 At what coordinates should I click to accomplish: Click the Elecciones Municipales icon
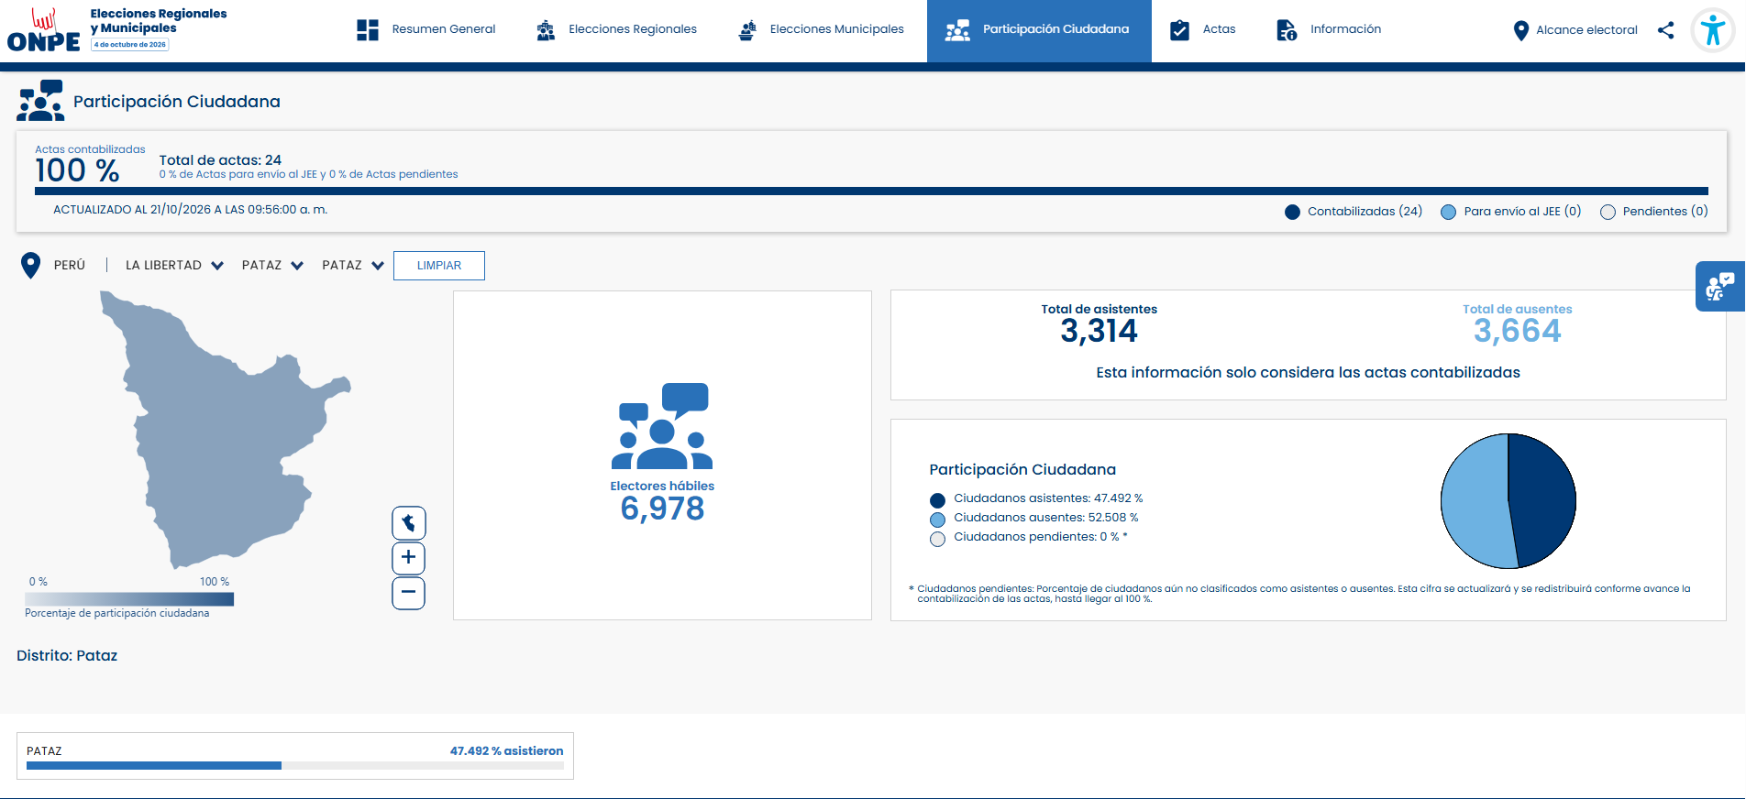747,30
